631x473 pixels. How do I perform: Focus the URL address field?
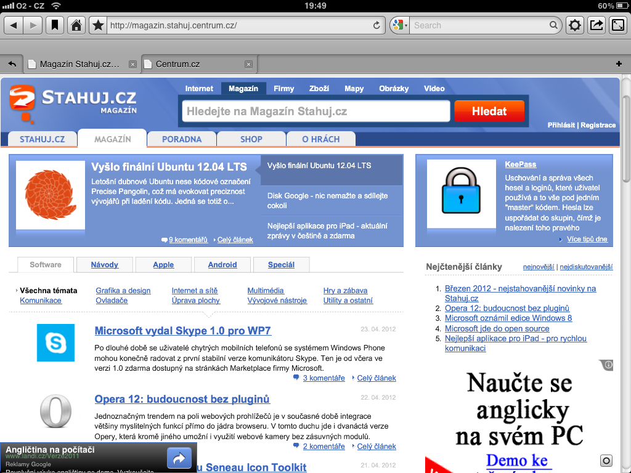coord(240,25)
